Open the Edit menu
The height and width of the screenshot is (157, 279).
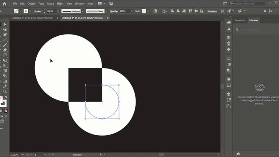pos(22,3)
